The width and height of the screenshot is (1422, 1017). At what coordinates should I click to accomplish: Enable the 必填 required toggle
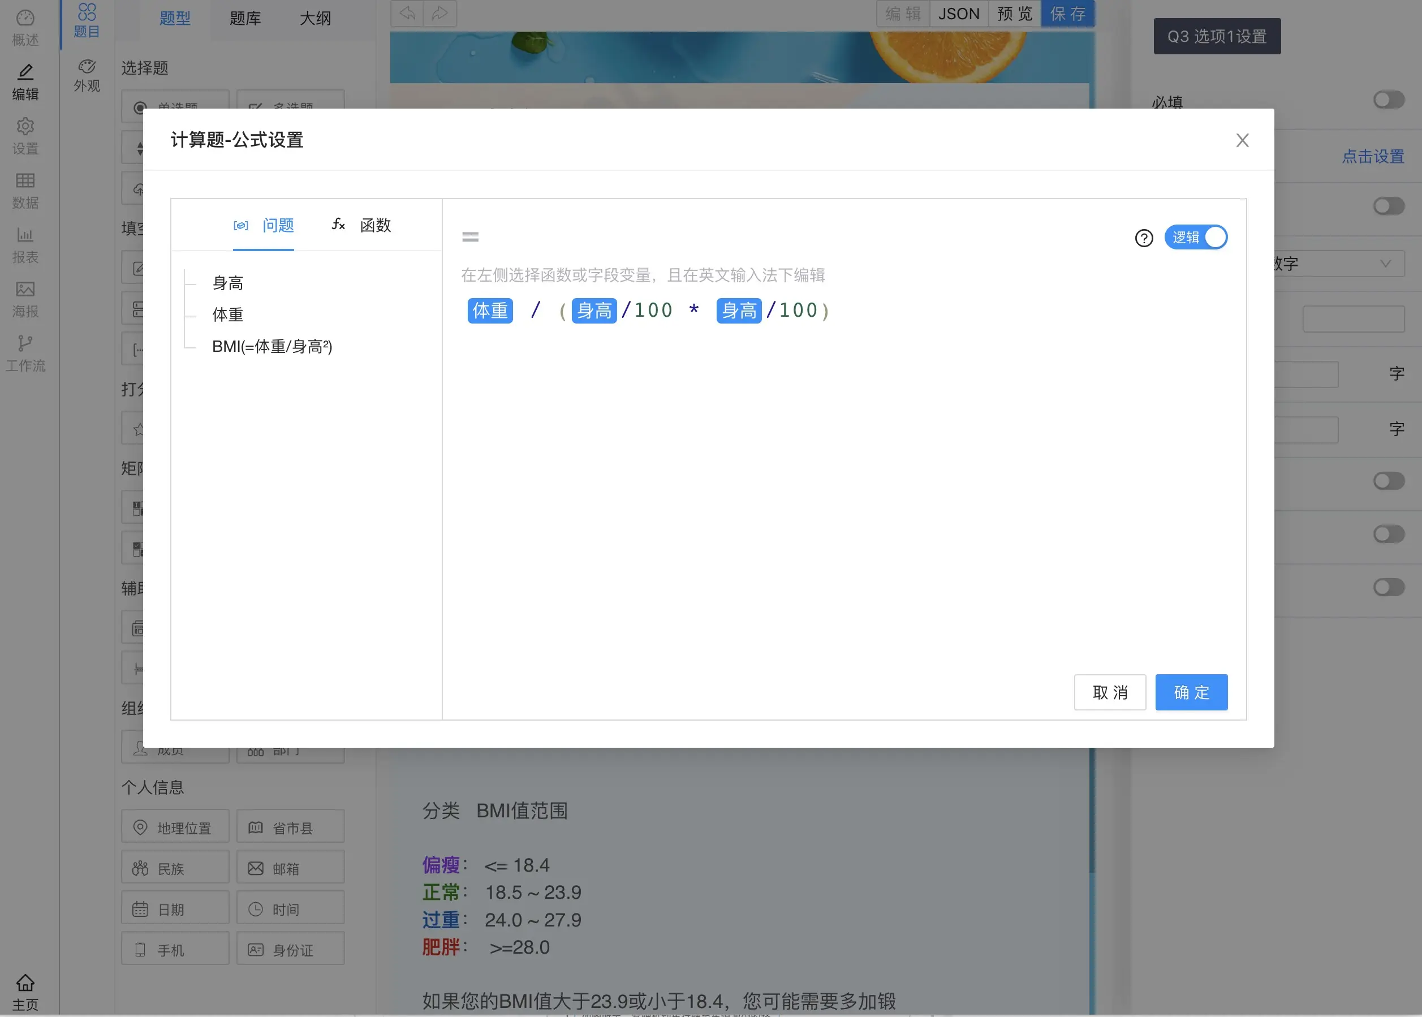[1389, 100]
